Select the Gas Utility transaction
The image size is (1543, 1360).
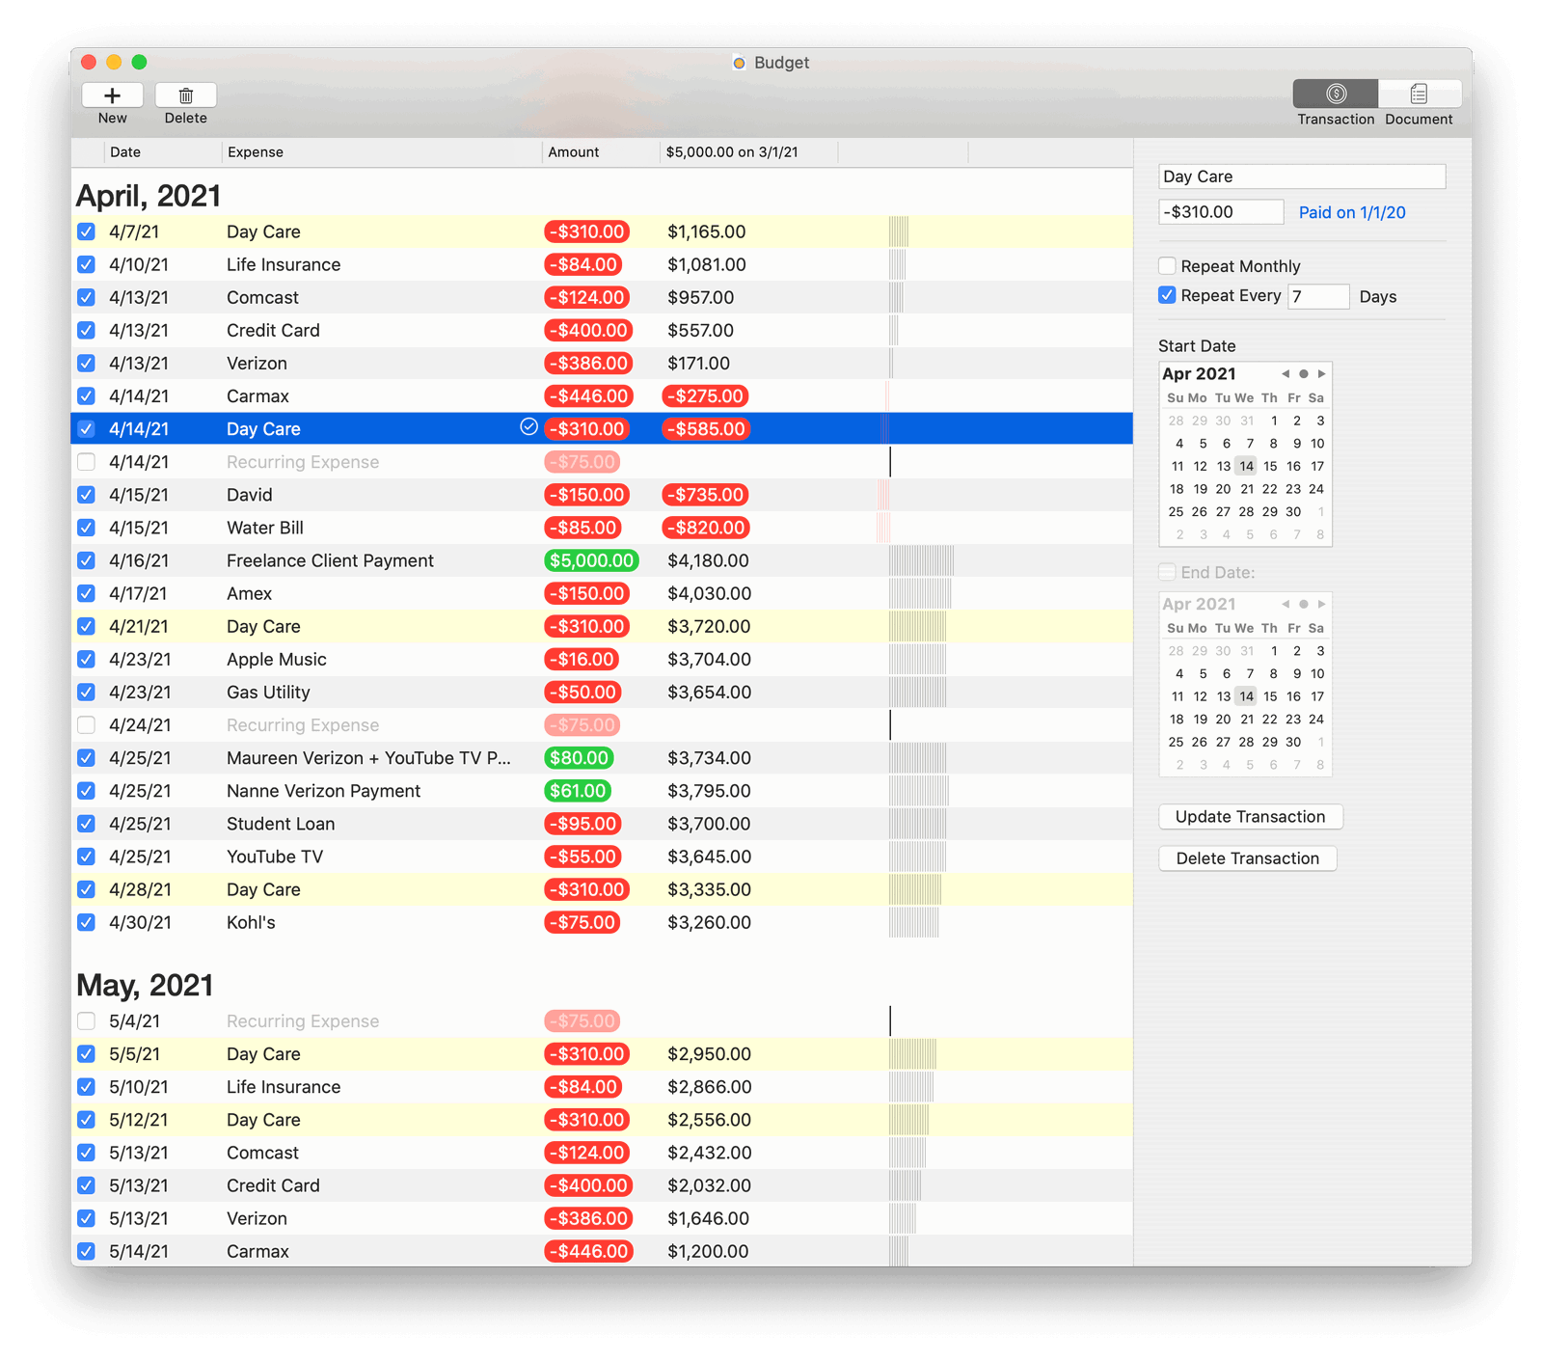(x=602, y=693)
